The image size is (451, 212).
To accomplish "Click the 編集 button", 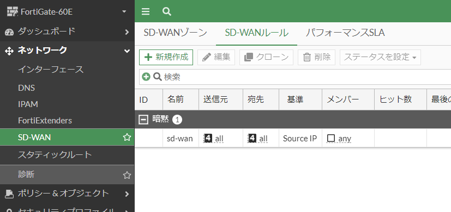I will 217,57.
